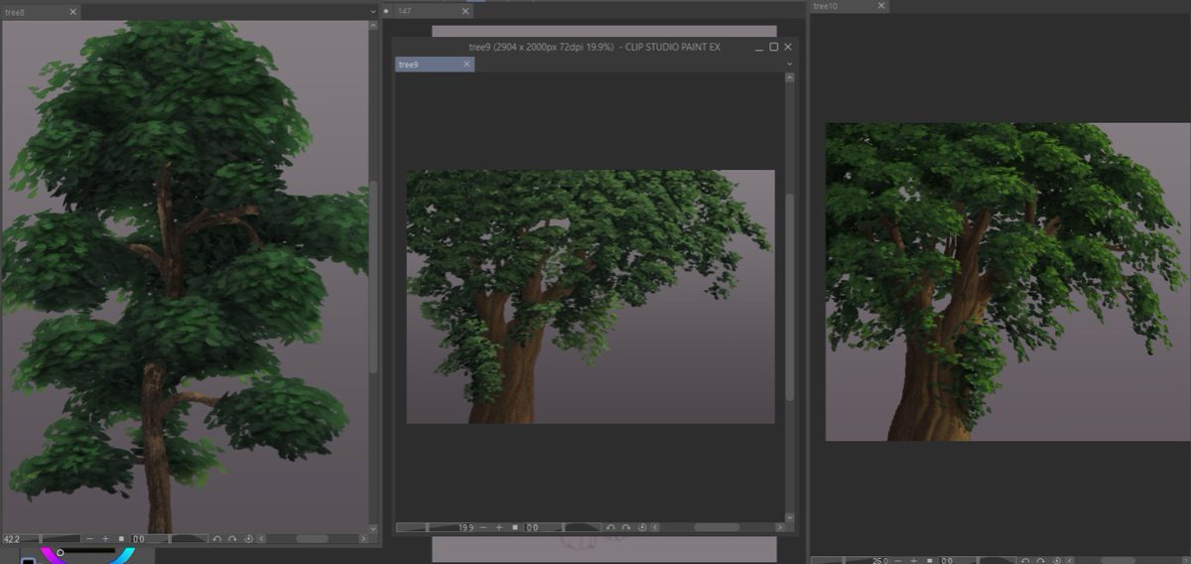Click the tree9 zoom slider showing 19.9
1191x564 pixels.
436,527
